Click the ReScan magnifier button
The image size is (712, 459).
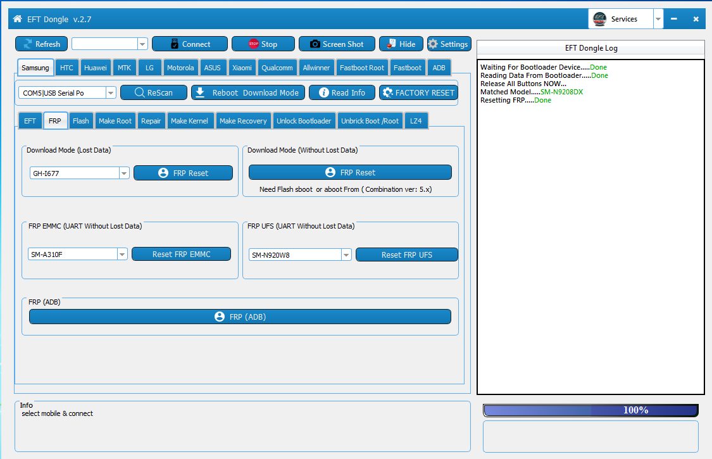click(154, 92)
